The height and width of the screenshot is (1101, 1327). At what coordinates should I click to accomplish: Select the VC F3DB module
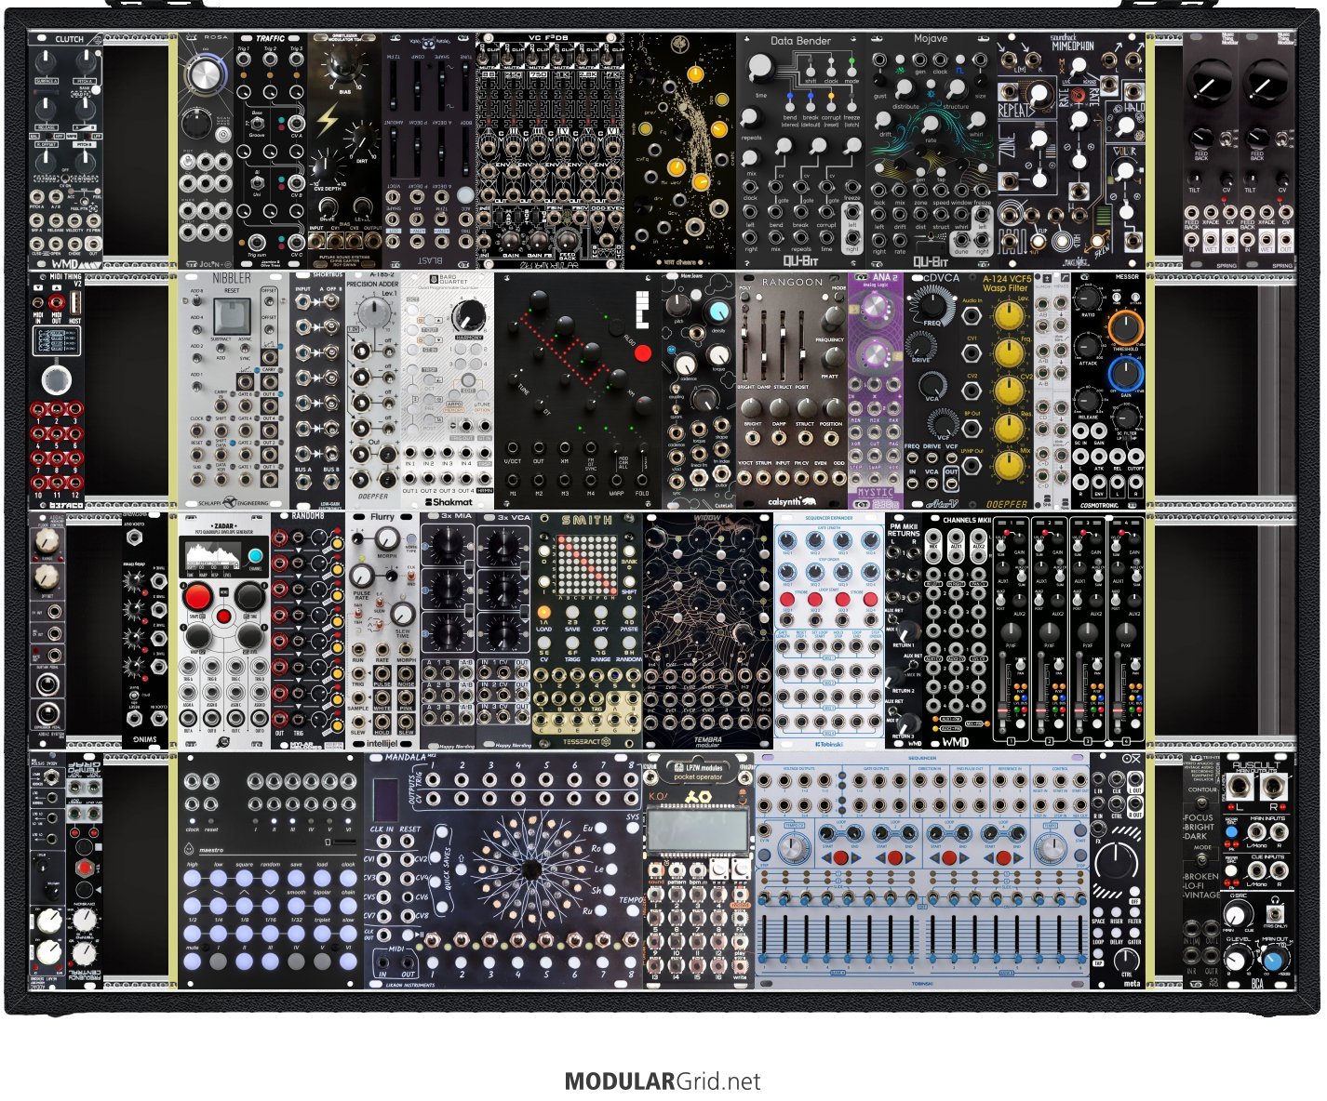click(x=550, y=152)
